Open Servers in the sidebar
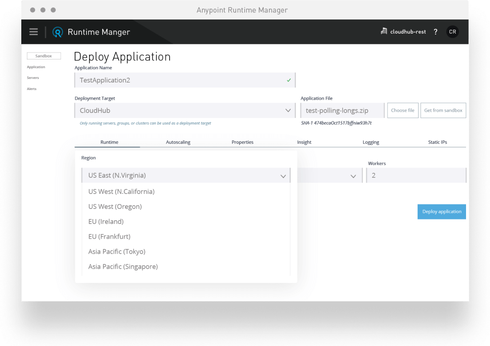Viewport: 490px width, 346px height. (x=33, y=78)
